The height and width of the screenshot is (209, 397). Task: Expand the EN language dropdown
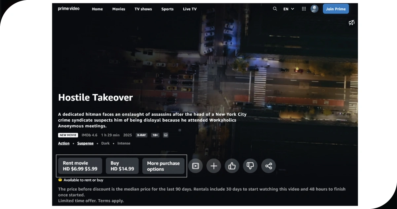click(288, 9)
